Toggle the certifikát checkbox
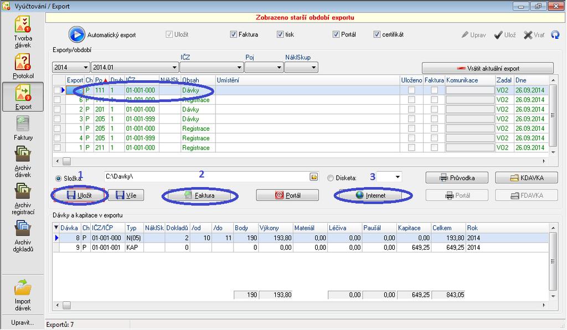 click(377, 34)
